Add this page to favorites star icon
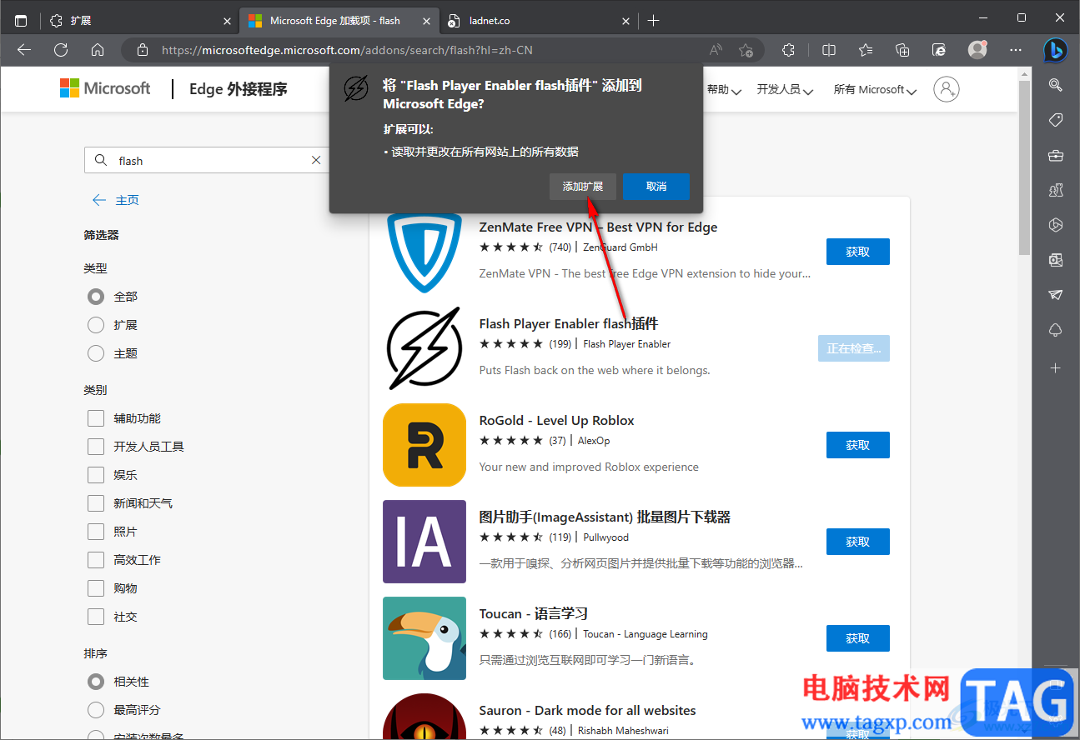This screenshot has width=1080, height=740. [746, 50]
